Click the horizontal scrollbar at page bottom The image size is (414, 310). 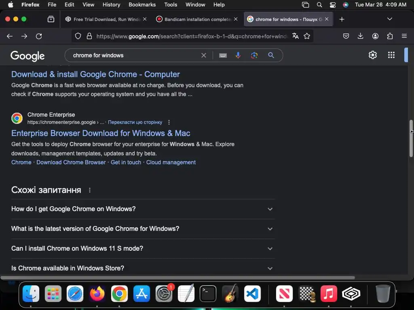177,278
